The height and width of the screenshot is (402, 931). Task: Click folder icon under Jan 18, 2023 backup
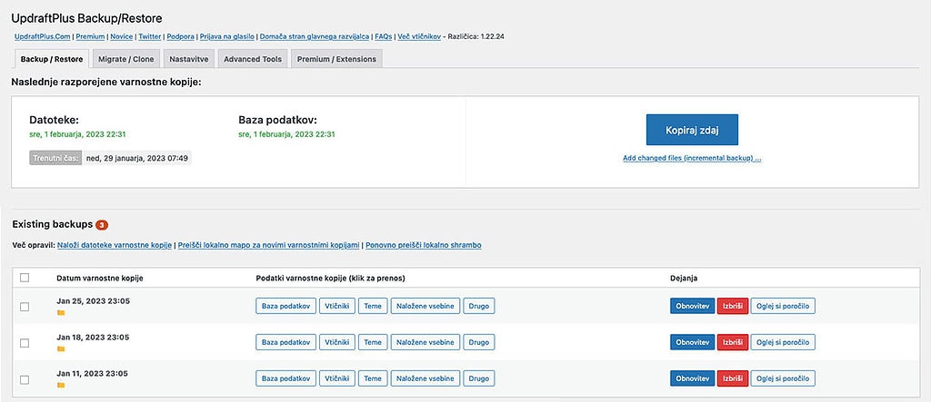[61, 348]
